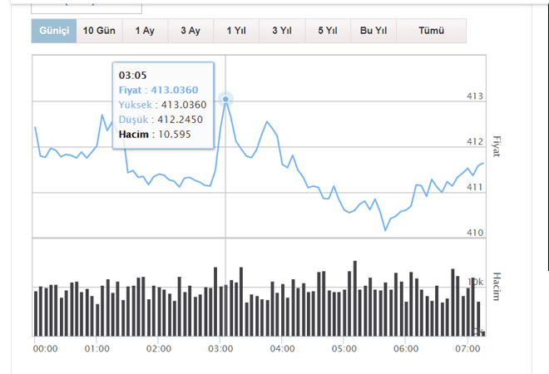
Task: Click the 07:00 time axis label
Action: (x=466, y=348)
